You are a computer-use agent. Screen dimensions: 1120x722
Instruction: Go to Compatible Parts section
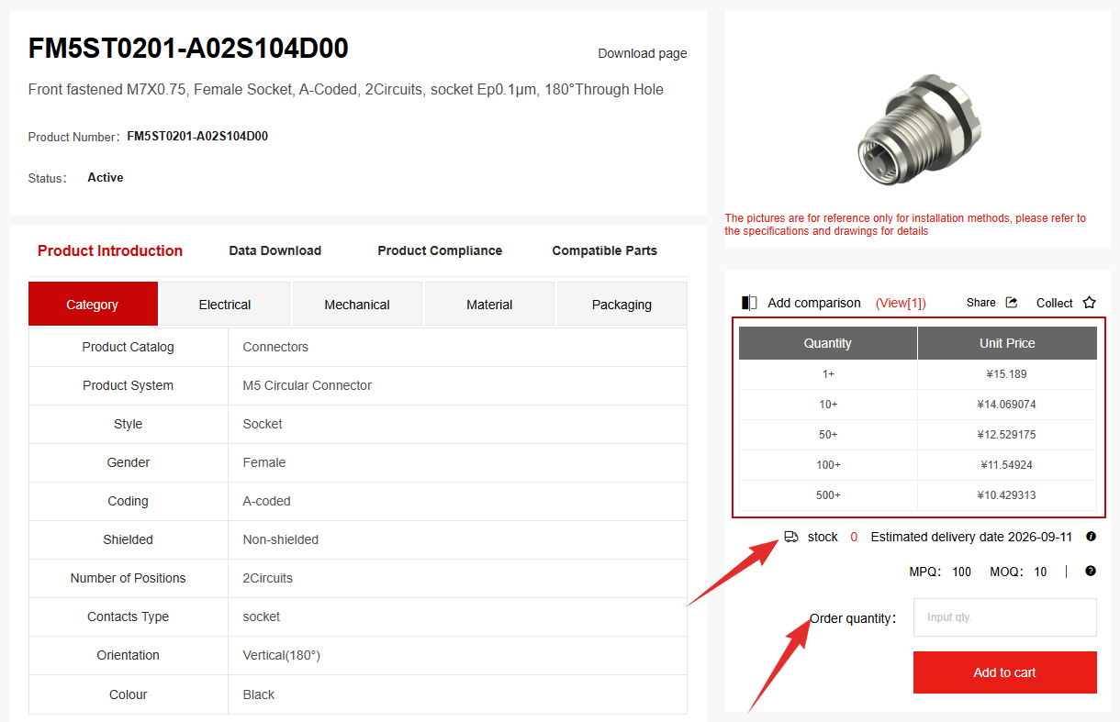pos(605,250)
